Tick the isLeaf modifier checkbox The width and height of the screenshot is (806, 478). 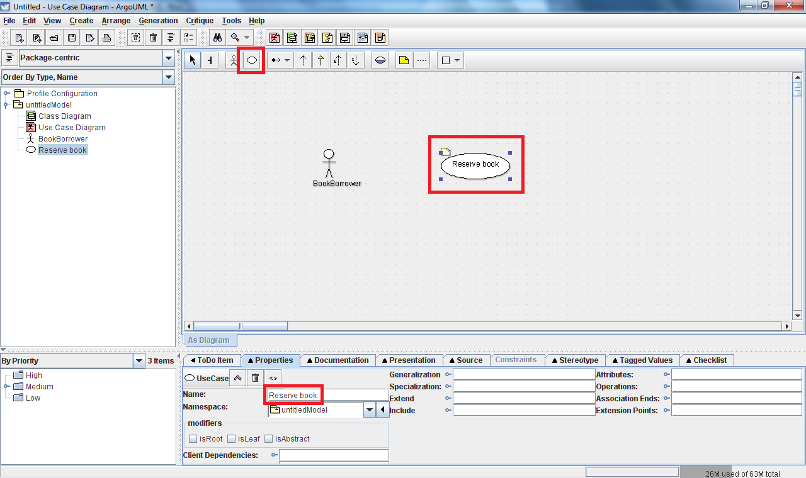232,438
